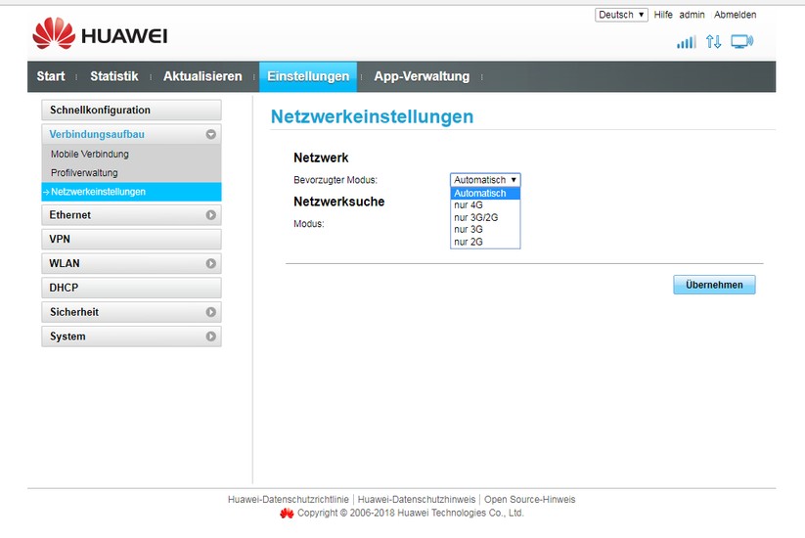Image resolution: width=805 pixels, height=538 pixels.
Task: Choose 'nur 3G/2G' network mode option
Action: pyautogui.click(x=475, y=217)
